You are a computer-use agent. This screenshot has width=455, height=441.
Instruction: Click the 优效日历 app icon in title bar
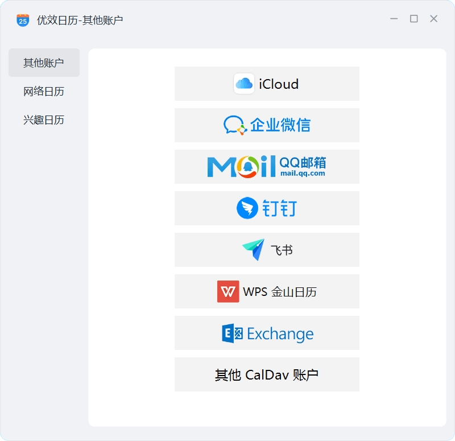pyautogui.click(x=23, y=20)
